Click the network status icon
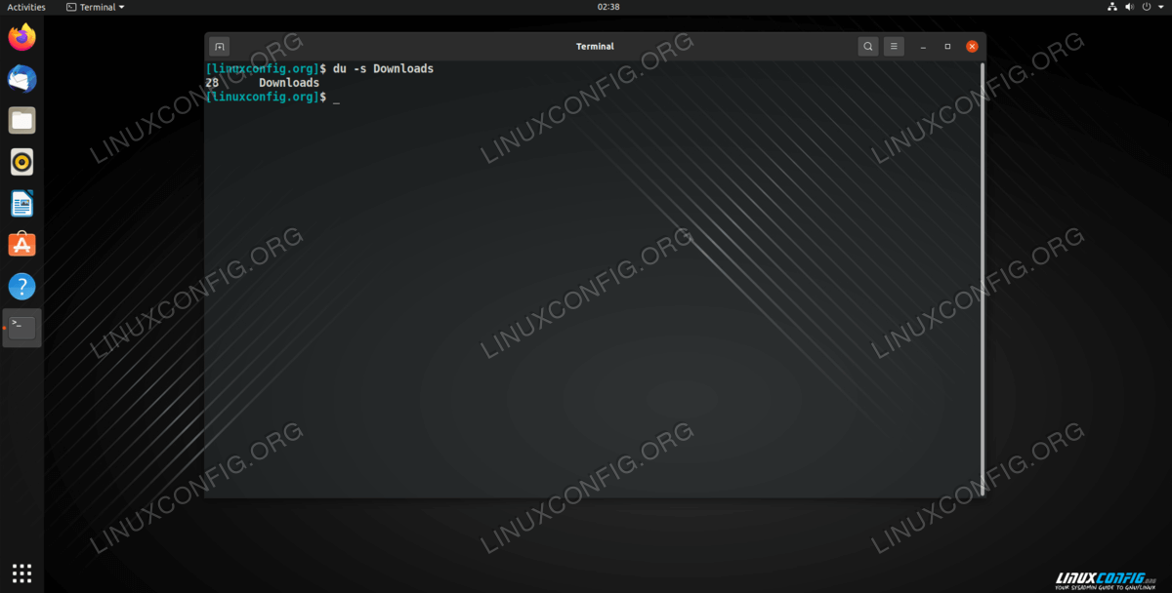Viewport: 1172px width, 593px height. point(1112,7)
